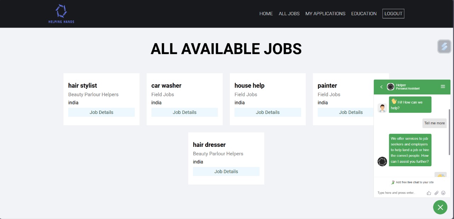This screenshot has width=454, height=219.
Task: View Job Details for hair dresser
Action: click(x=226, y=171)
